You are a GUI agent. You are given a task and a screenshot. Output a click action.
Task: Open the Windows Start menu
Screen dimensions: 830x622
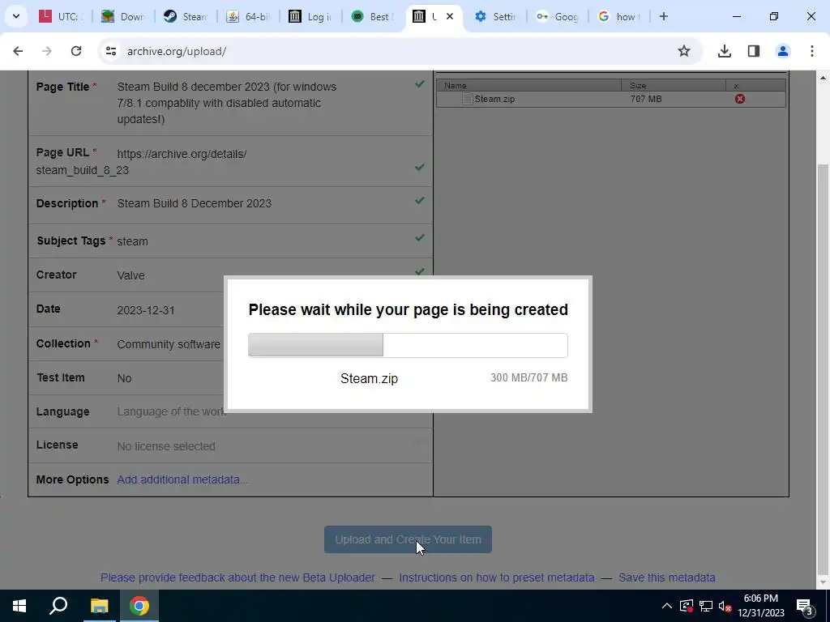[19, 606]
